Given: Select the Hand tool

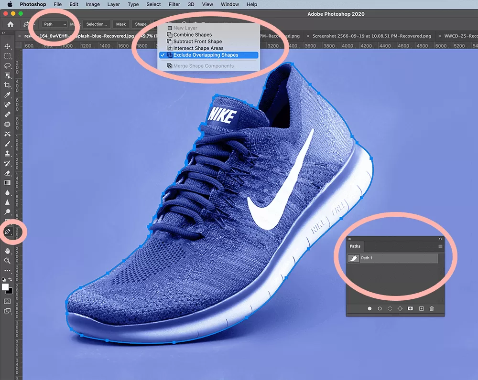Looking at the screenshot, I should point(7,251).
